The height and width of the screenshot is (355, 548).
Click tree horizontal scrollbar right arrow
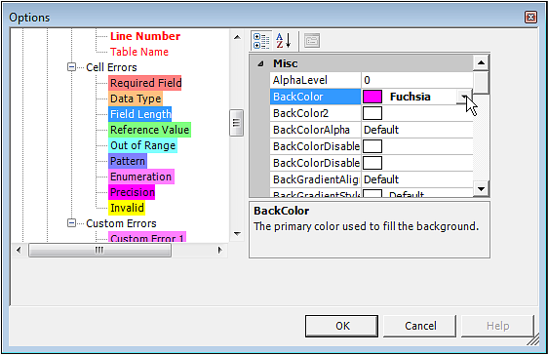[219, 251]
